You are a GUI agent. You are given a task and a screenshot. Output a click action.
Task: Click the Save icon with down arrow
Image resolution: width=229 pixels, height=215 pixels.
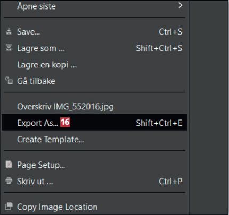pos(9,31)
